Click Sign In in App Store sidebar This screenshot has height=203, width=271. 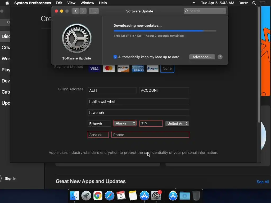click(x=11, y=178)
